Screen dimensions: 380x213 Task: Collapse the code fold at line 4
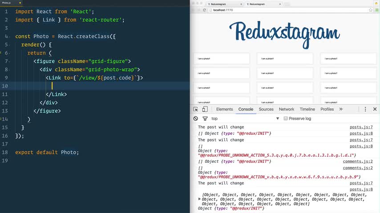(x=10, y=36)
